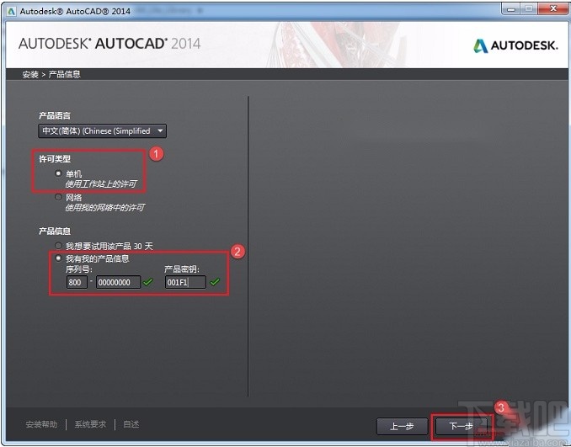The width and height of the screenshot is (571, 447).
Task: Click the 产品信息 breadcrumb text
Action: [65, 74]
